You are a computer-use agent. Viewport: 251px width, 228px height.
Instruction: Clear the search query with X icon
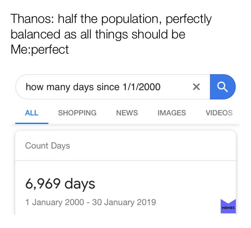(196, 87)
